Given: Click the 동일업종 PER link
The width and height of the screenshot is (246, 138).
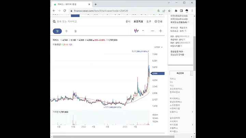Looking at the screenshot, I should 177,52.
